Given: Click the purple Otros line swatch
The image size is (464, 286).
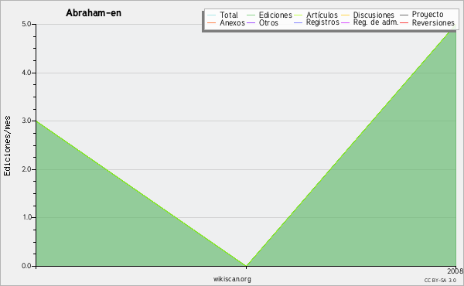Looking at the screenshot, I should pos(251,22).
